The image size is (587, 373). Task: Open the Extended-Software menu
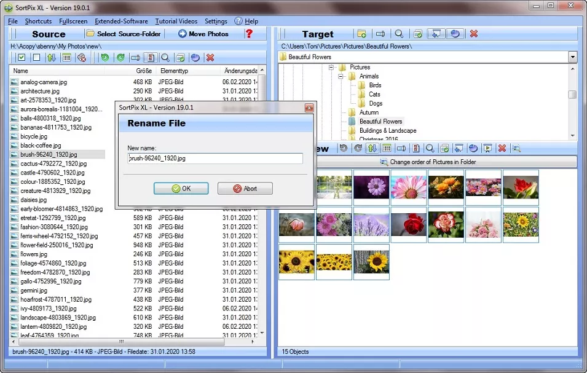tap(121, 21)
